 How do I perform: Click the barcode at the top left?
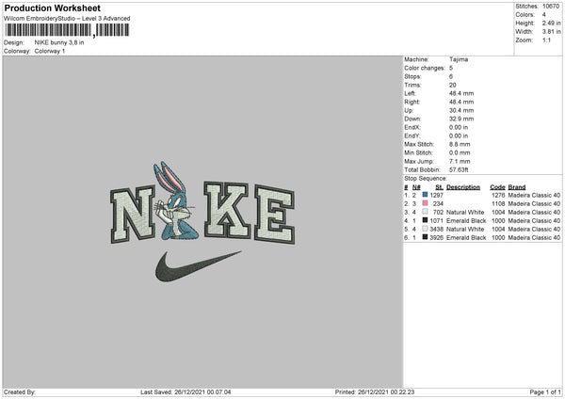[x=67, y=30]
